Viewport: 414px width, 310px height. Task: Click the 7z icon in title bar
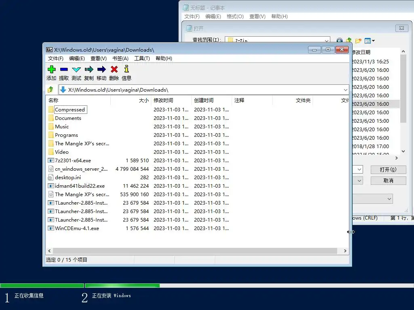(49, 50)
